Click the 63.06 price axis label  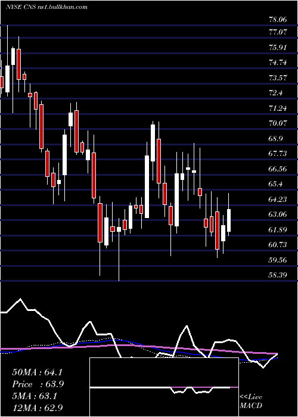(278, 214)
